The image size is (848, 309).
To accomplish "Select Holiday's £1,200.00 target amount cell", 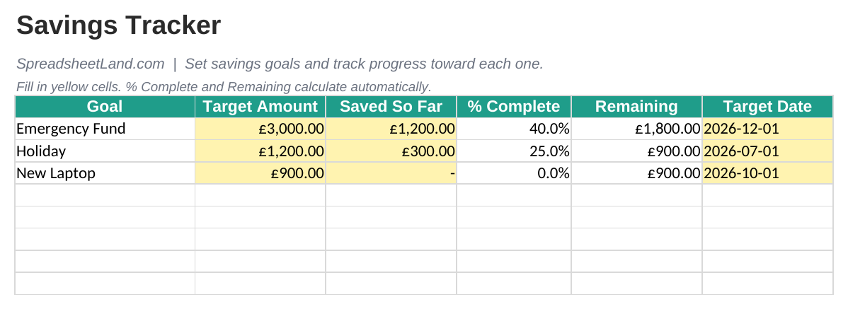I will pyautogui.click(x=260, y=151).
